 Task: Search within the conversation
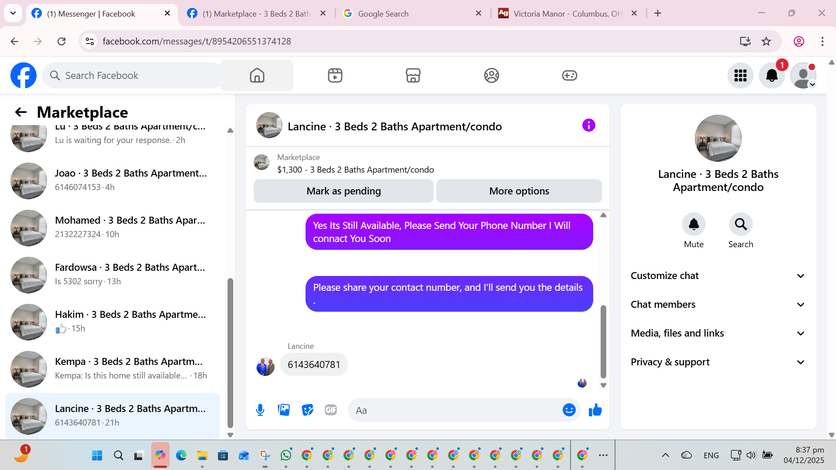[x=741, y=224]
